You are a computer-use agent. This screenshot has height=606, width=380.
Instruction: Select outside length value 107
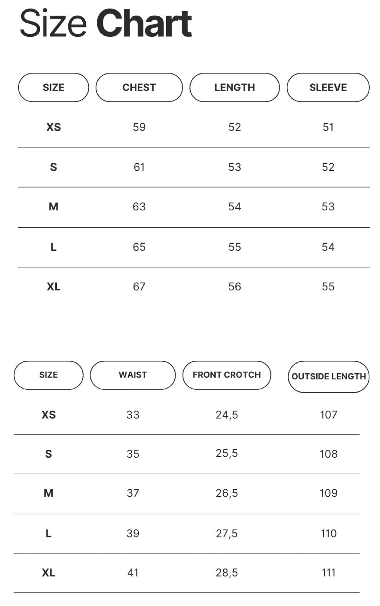(x=329, y=415)
